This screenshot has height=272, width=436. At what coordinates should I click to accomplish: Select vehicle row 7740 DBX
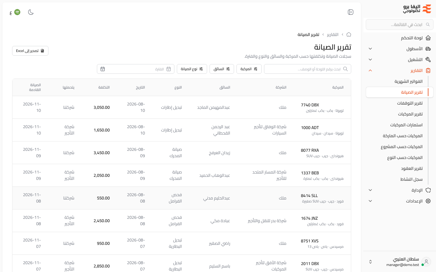[182, 107]
